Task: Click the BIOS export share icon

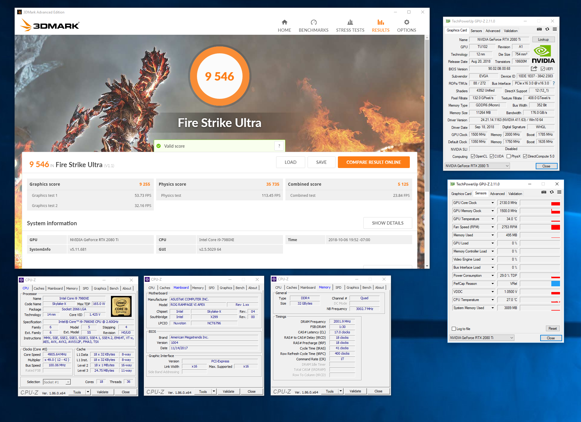Action: (x=534, y=69)
